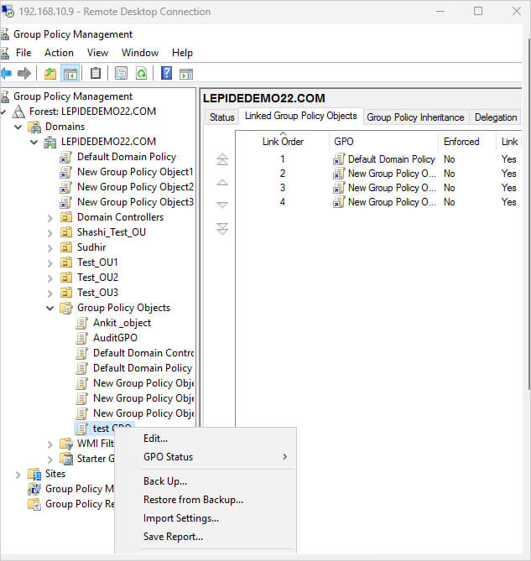Click the Ankit _object scroll icon

tap(82, 323)
